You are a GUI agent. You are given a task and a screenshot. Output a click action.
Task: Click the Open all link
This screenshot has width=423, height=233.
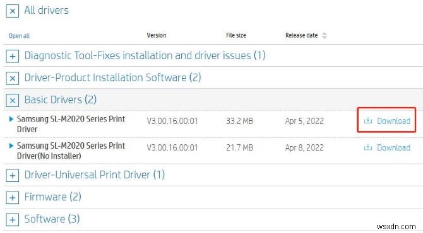19,36
